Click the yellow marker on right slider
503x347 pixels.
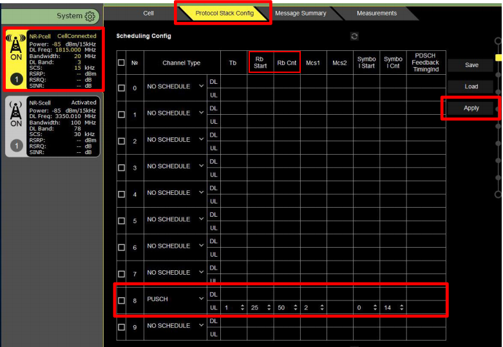[498, 57]
